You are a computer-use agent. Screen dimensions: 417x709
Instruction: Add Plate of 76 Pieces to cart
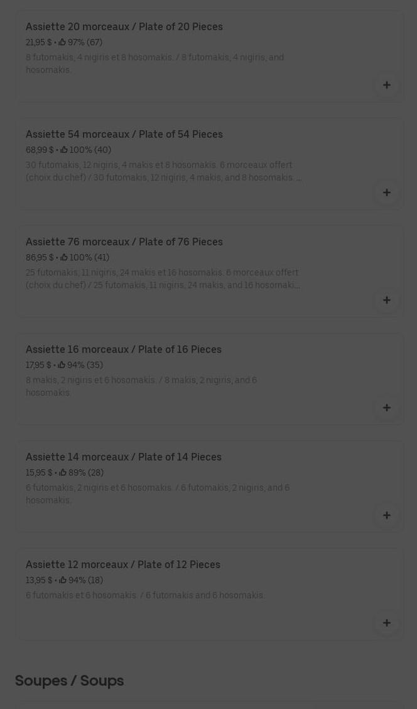387,300
